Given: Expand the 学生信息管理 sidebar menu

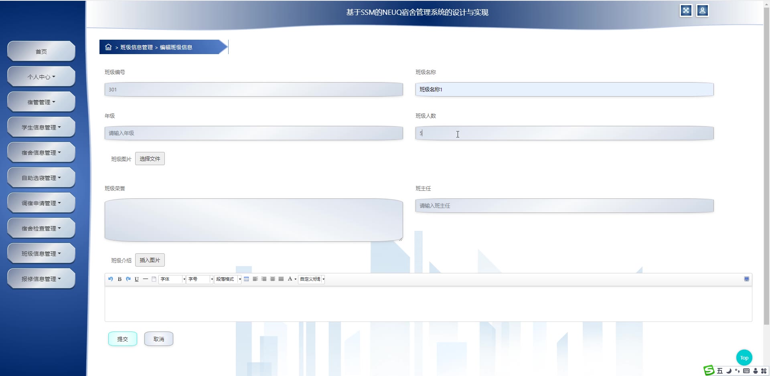Looking at the screenshot, I should click(41, 127).
